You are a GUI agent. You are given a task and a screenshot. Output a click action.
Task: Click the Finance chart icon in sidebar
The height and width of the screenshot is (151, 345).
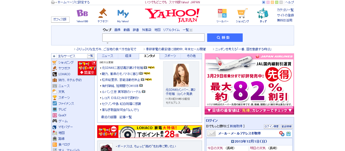click(54, 104)
